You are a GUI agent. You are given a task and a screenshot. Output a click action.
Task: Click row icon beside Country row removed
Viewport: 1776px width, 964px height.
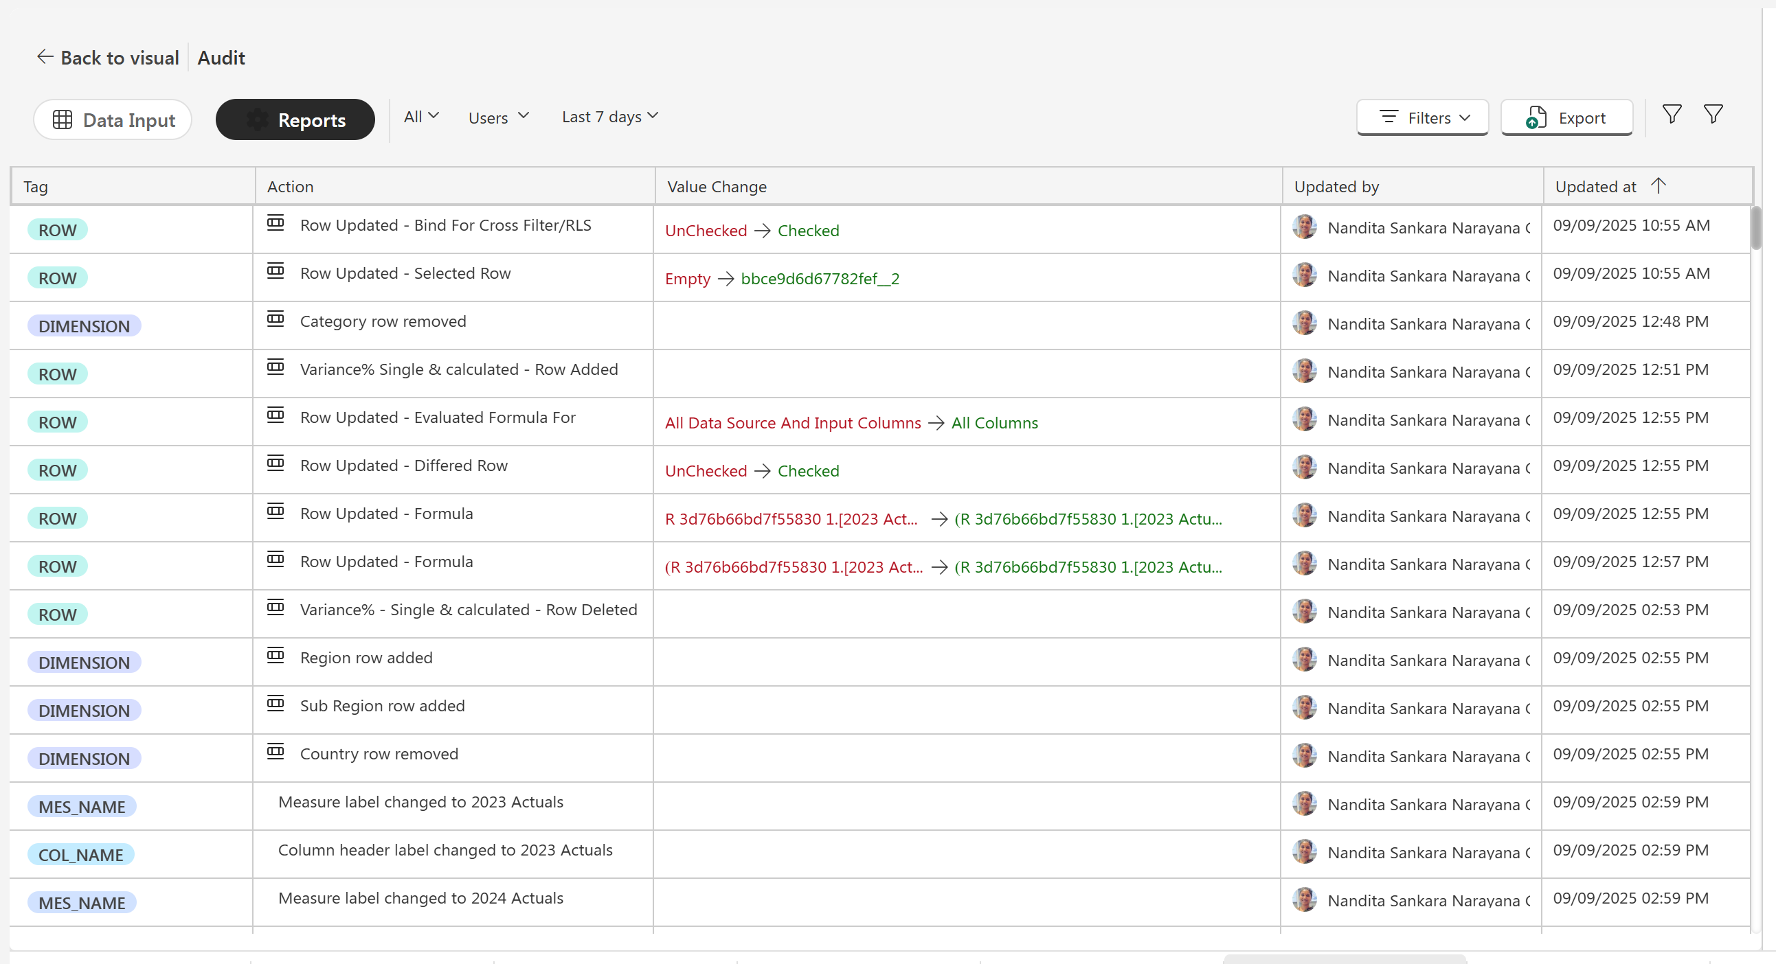tap(276, 752)
